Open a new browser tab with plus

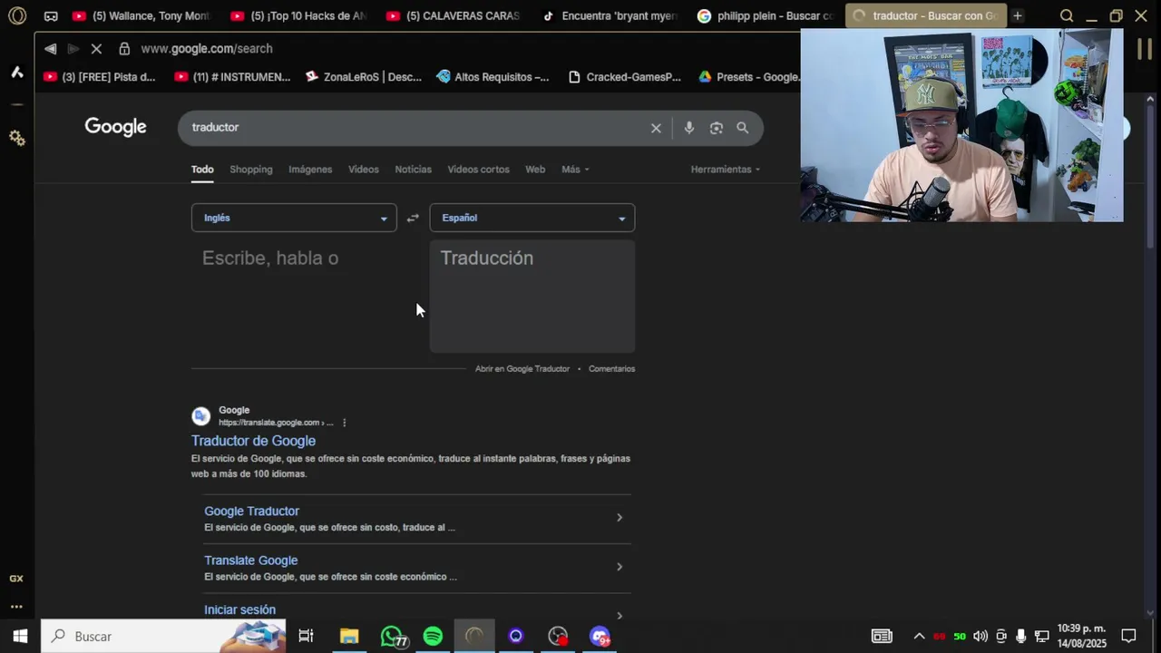pyautogui.click(x=1017, y=15)
